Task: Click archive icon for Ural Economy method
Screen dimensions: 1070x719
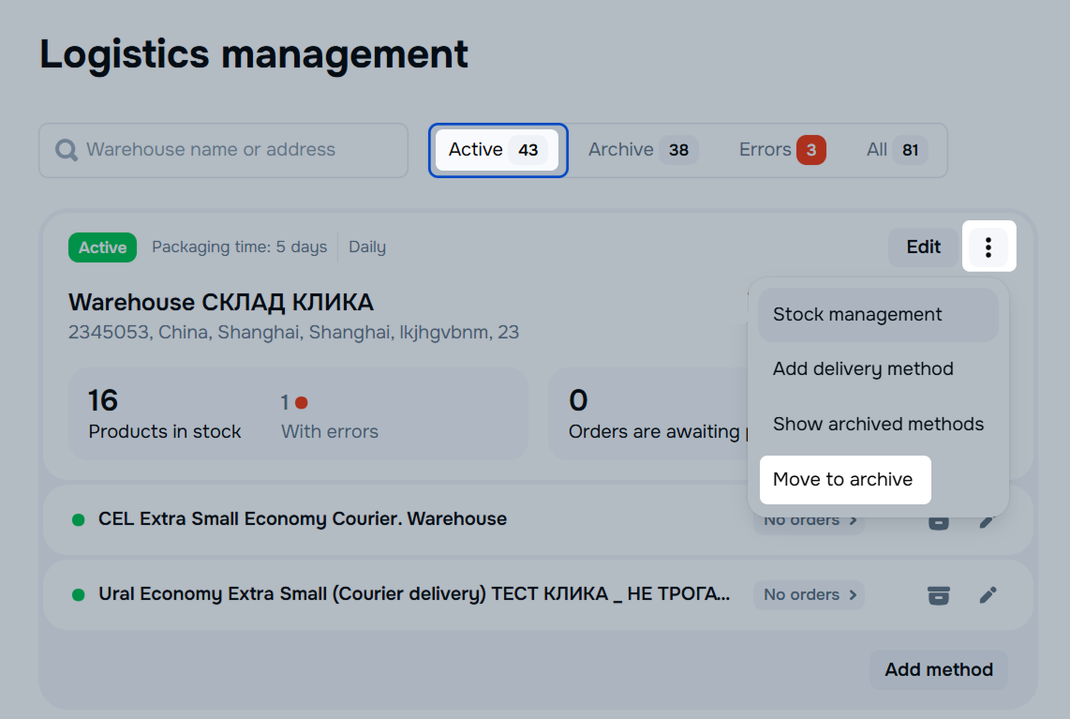Action: point(938,594)
